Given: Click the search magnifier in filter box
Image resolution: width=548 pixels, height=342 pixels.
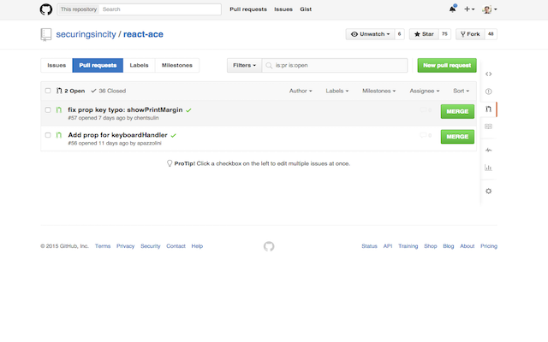Looking at the screenshot, I should point(269,65).
